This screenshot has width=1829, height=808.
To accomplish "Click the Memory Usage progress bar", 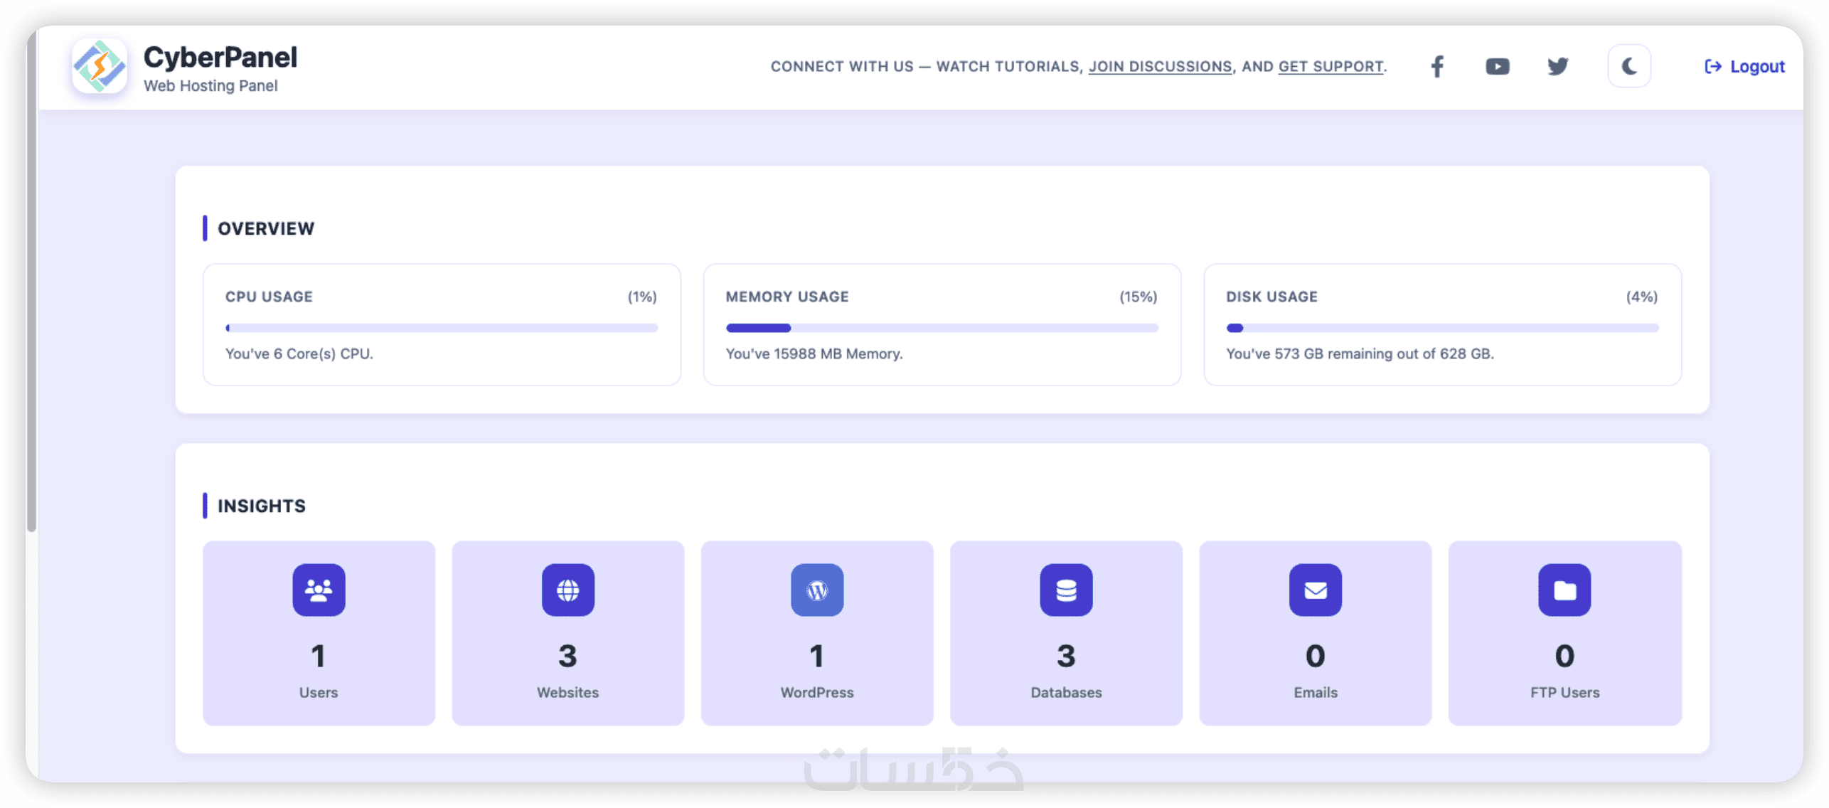I will click(942, 328).
